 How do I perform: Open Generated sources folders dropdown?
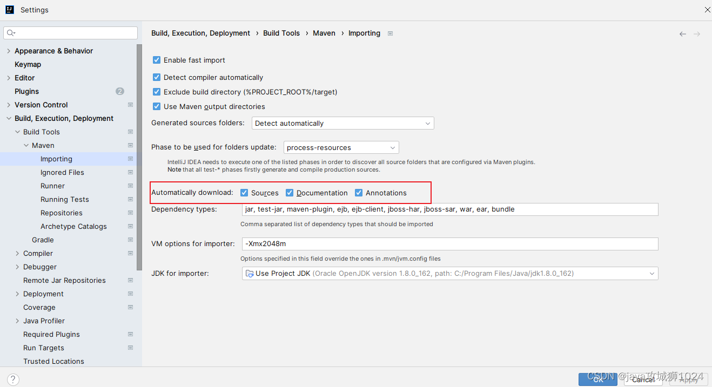(x=343, y=123)
